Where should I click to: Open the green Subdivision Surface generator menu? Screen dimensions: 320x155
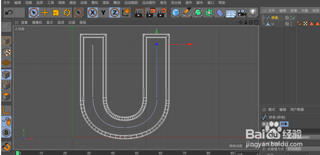click(198, 13)
